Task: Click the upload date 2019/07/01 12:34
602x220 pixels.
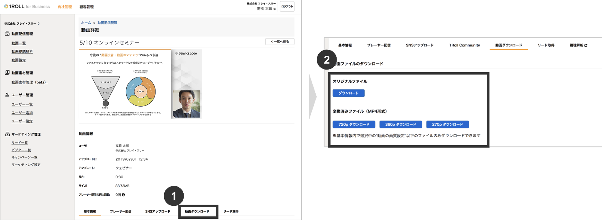Action: click(x=132, y=159)
